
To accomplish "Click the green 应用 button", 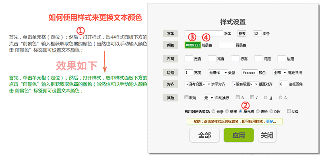I will [239, 135].
